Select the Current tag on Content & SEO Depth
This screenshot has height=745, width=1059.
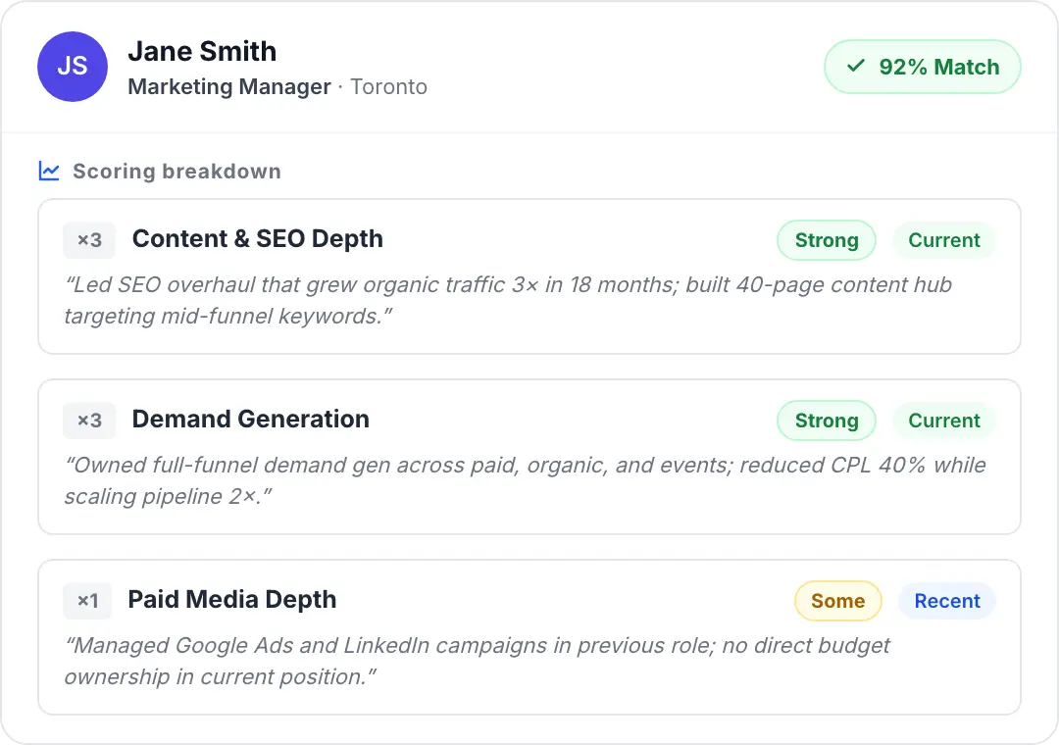click(x=943, y=240)
